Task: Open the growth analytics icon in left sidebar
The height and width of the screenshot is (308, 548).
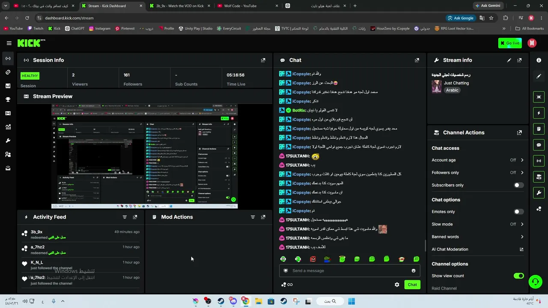Action: [x=8, y=127]
